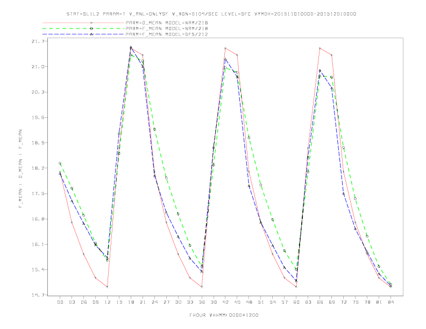This screenshot has width=426, height=329.
Task: Click x-axis tick label 66
Action: pos(320,302)
